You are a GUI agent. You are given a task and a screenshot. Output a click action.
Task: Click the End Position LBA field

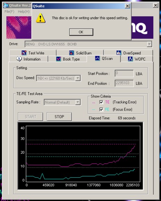(x=124, y=83)
